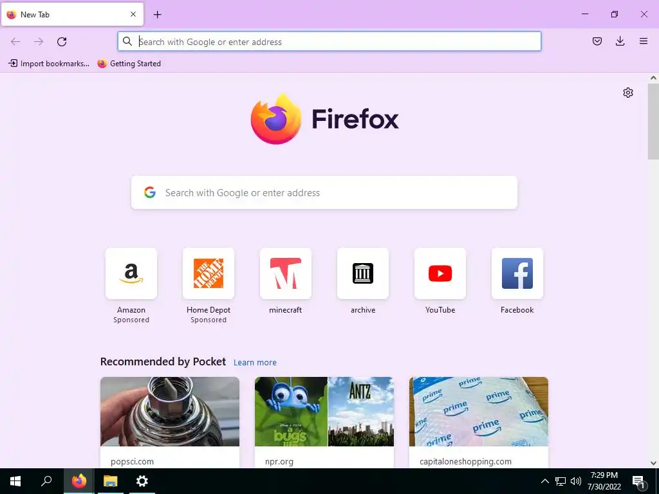This screenshot has height=494, width=659.
Task: Open the npr.org story thumbnail
Action: point(324,411)
